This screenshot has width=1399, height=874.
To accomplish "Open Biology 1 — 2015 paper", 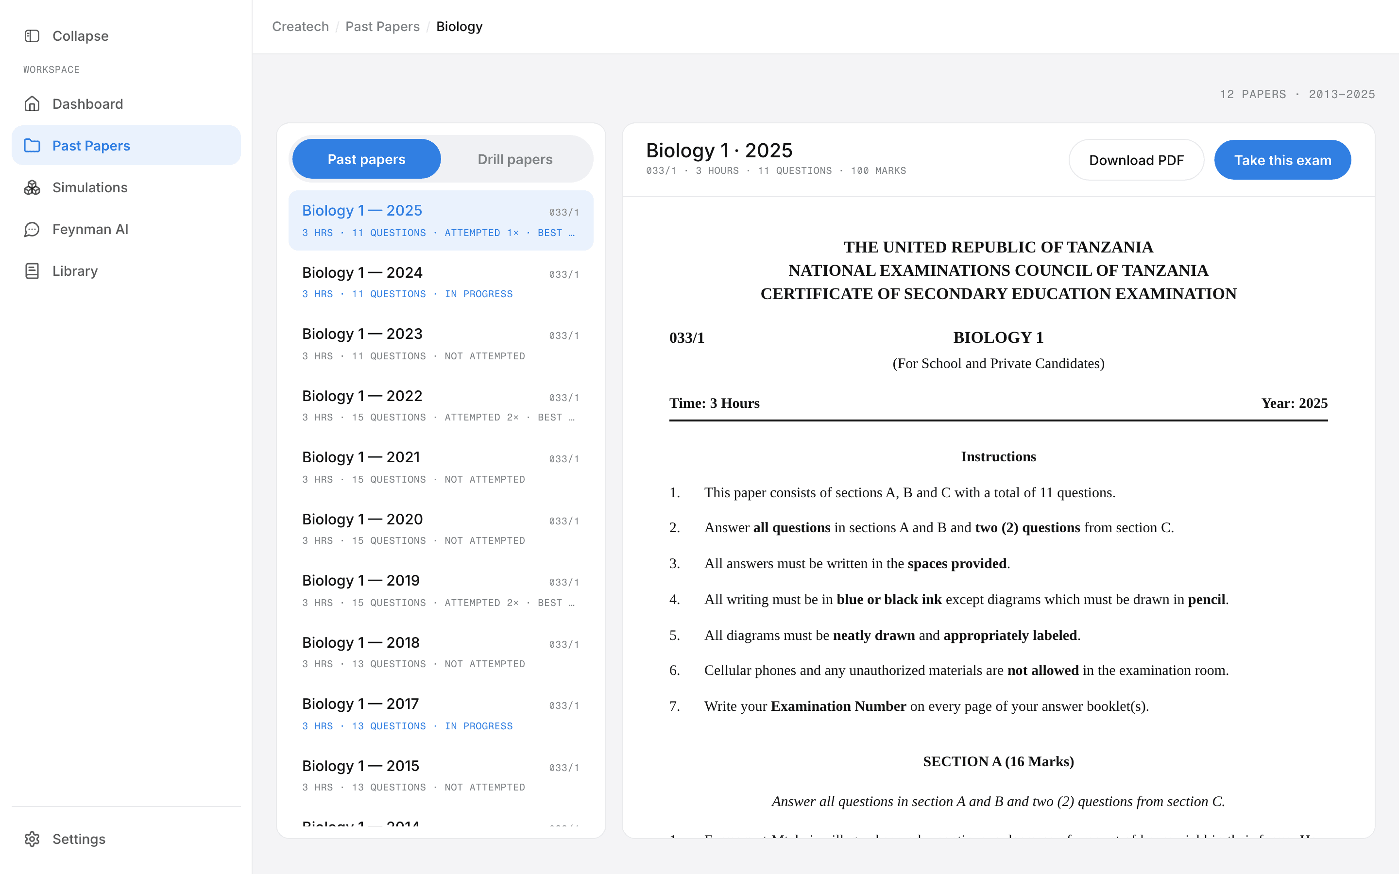I will 441,776.
